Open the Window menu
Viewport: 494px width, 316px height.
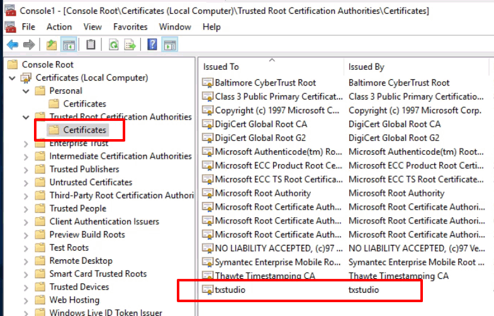[175, 27]
